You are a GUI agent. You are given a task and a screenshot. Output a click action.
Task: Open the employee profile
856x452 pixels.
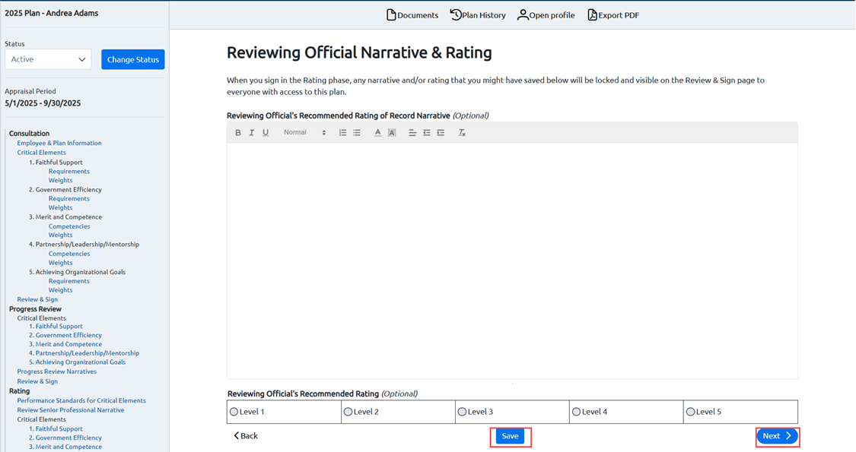546,15
